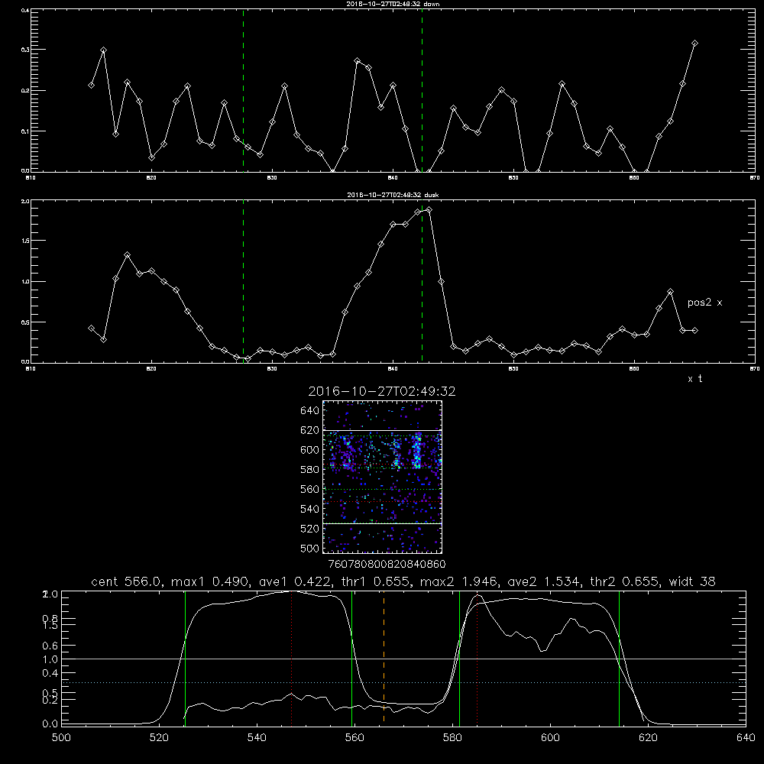Click the highest diamond data point in the dusk plot
Screen dimensions: 764x764
click(x=429, y=210)
